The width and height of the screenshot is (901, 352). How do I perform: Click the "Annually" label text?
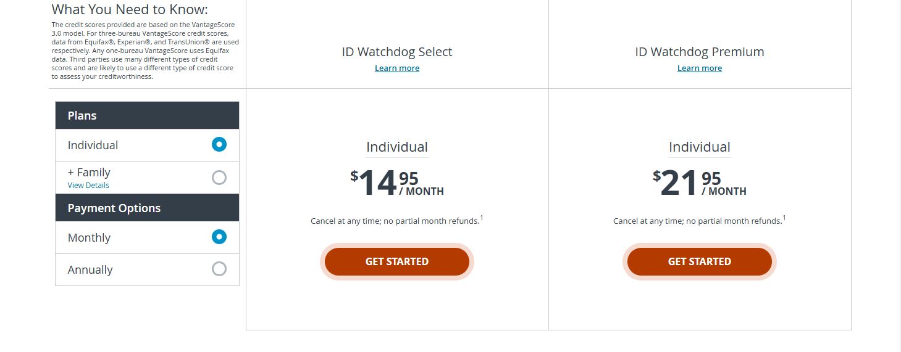tap(90, 270)
